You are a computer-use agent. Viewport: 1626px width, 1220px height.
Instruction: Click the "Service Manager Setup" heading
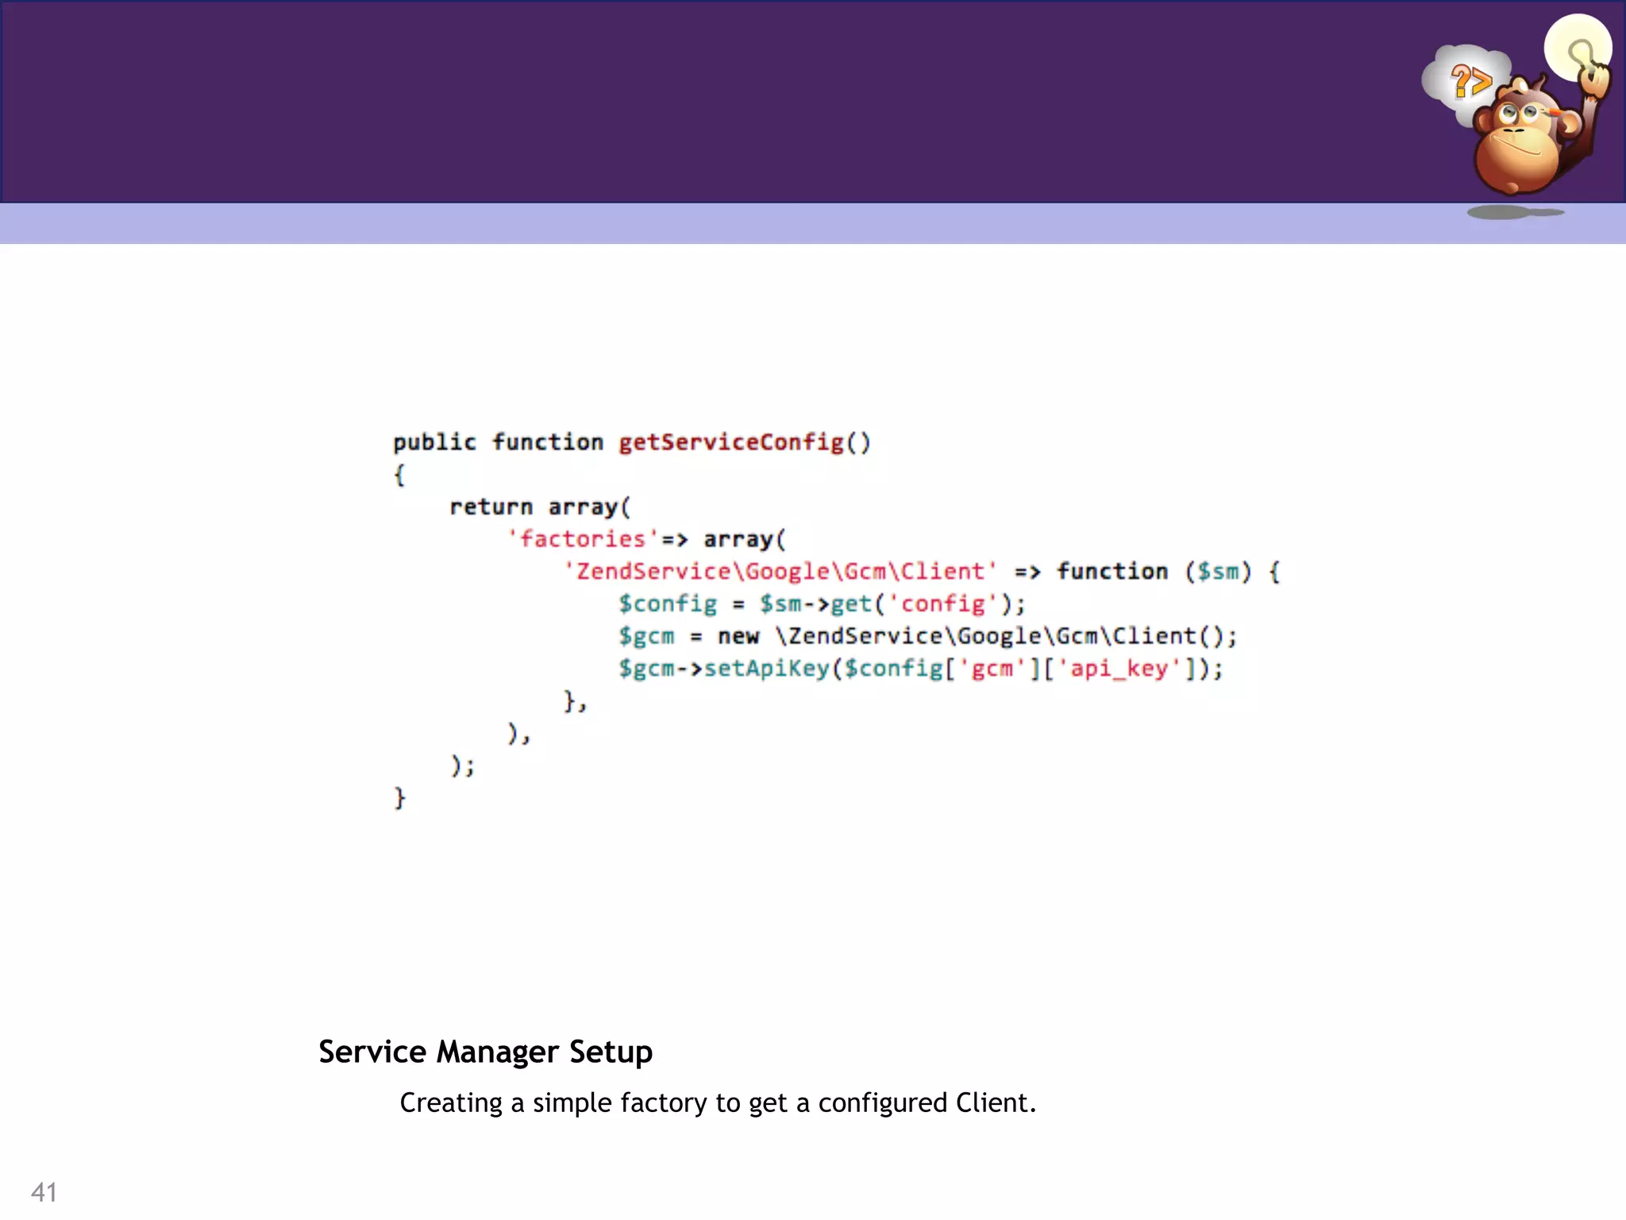coord(485,1052)
